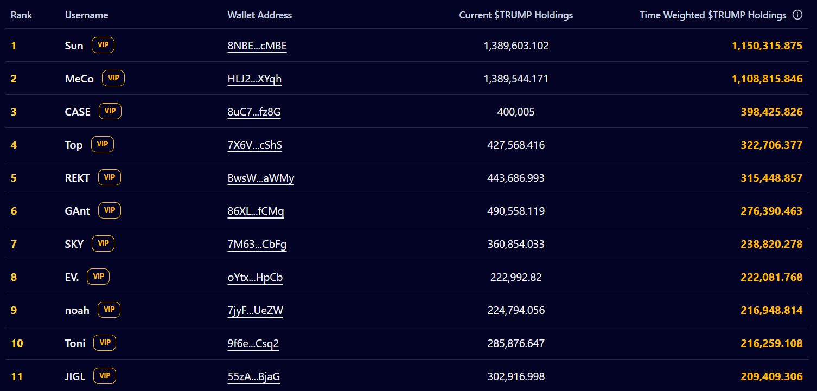Open wallet link 7X6V...cShS
The width and height of the screenshot is (817, 391).
254,145
